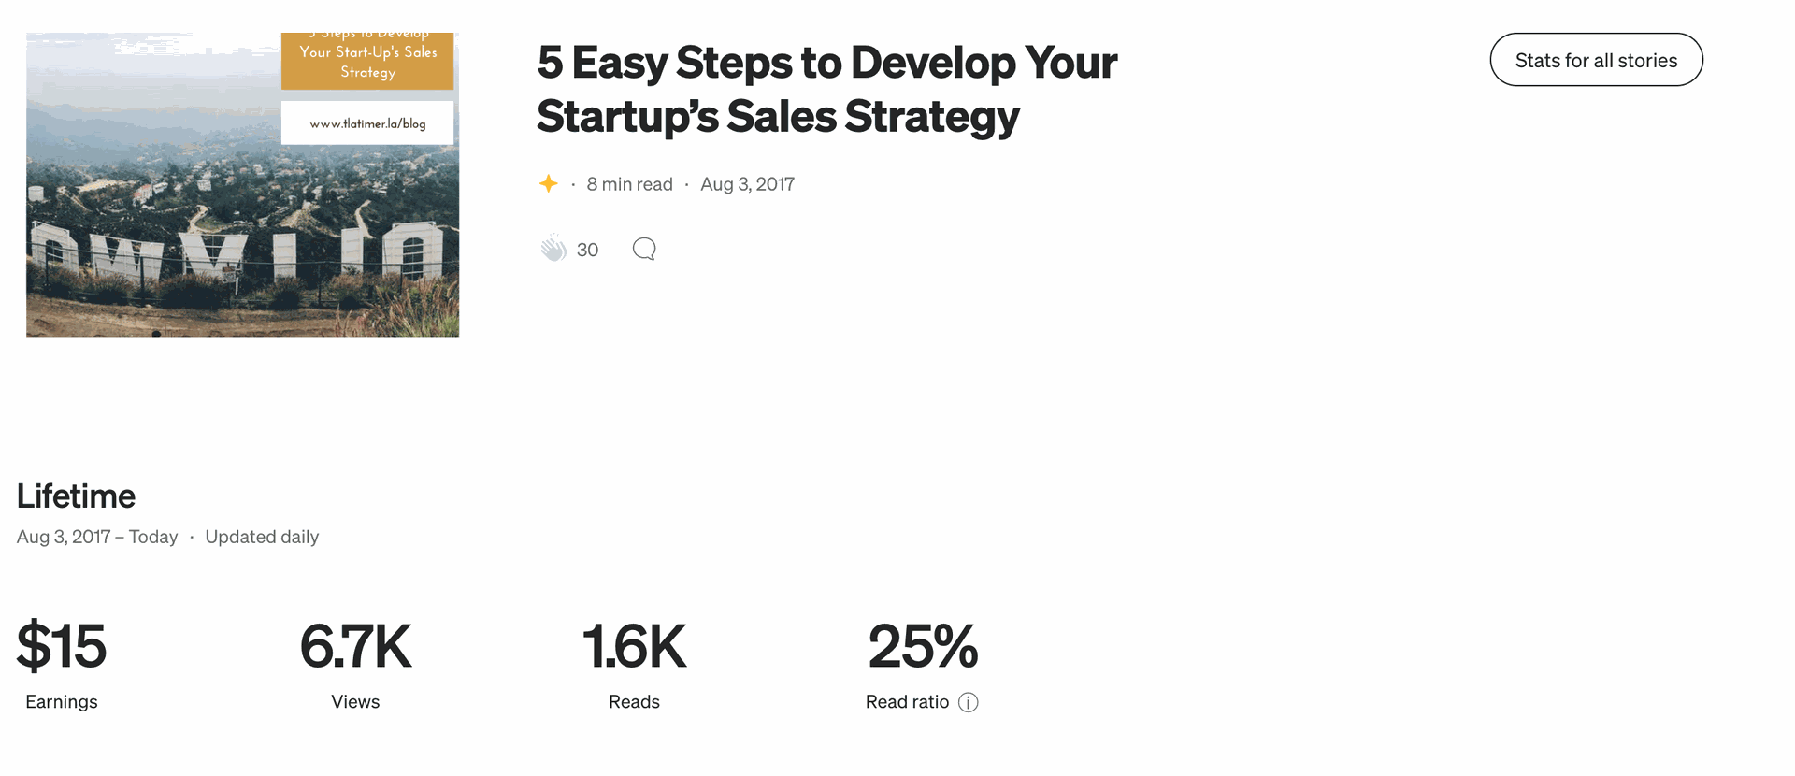Screen dimensions: 1795x776
Task: Click the $15 earnings figure
Action: [62, 645]
